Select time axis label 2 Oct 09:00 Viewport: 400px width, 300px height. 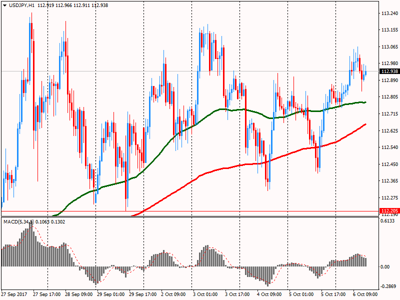point(173,294)
